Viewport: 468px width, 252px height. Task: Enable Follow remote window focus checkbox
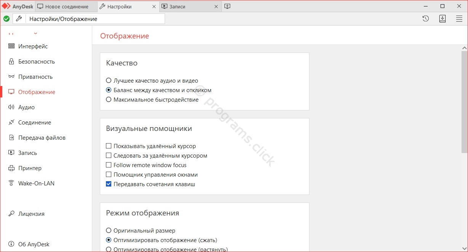(x=109, y=165)
